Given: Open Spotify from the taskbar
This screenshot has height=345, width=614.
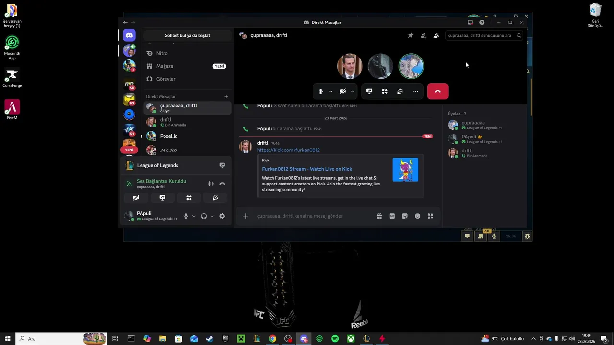Looking at the screenshot, I should click(x=335, y=339).
